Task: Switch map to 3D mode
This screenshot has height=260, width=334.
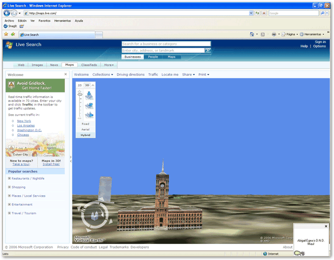Action: 87,85
